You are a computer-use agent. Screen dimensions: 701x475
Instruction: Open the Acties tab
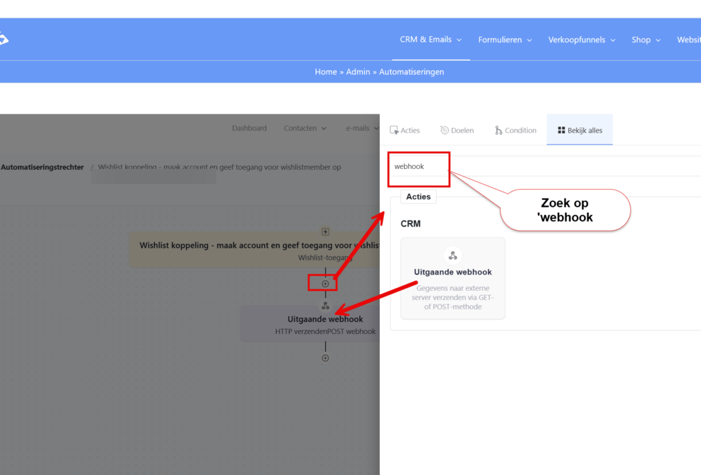click(405, 130)
